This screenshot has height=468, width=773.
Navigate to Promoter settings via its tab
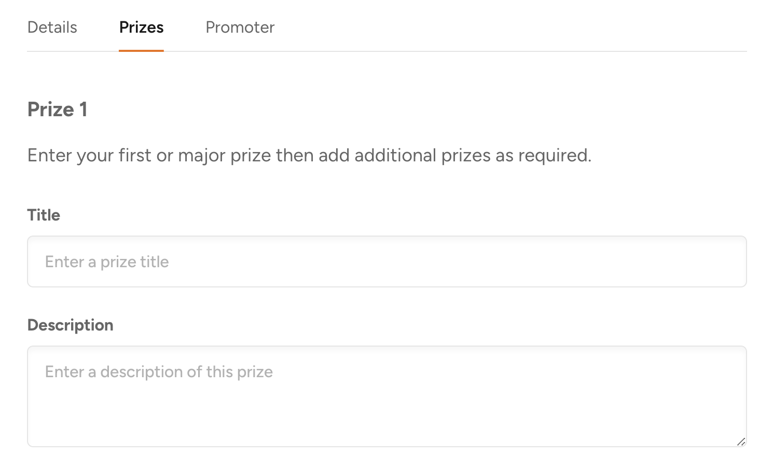point(240,27)
